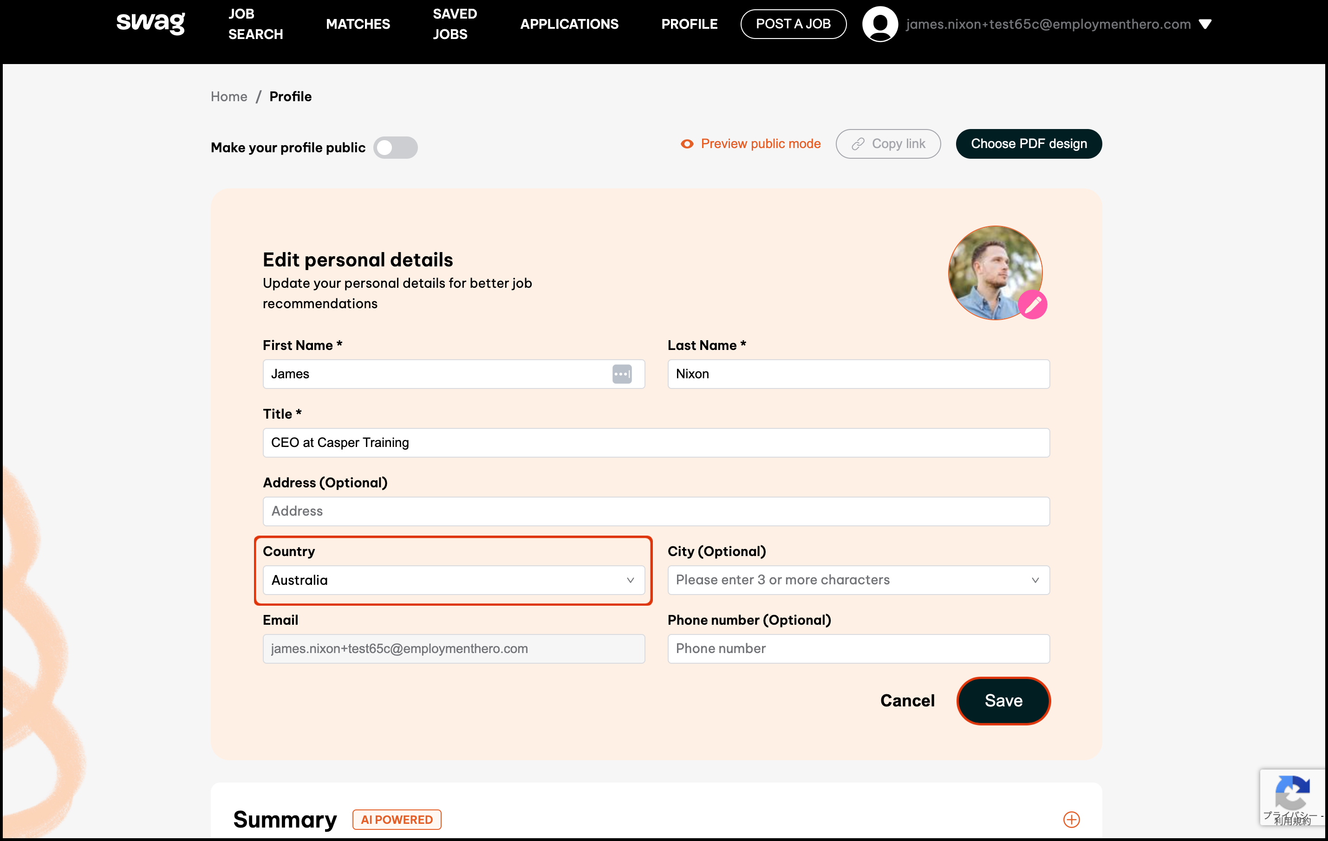This screenshot has width=1328, height=841.
Task: Go to Job Search in navigation
Action: tap(255, 24)
